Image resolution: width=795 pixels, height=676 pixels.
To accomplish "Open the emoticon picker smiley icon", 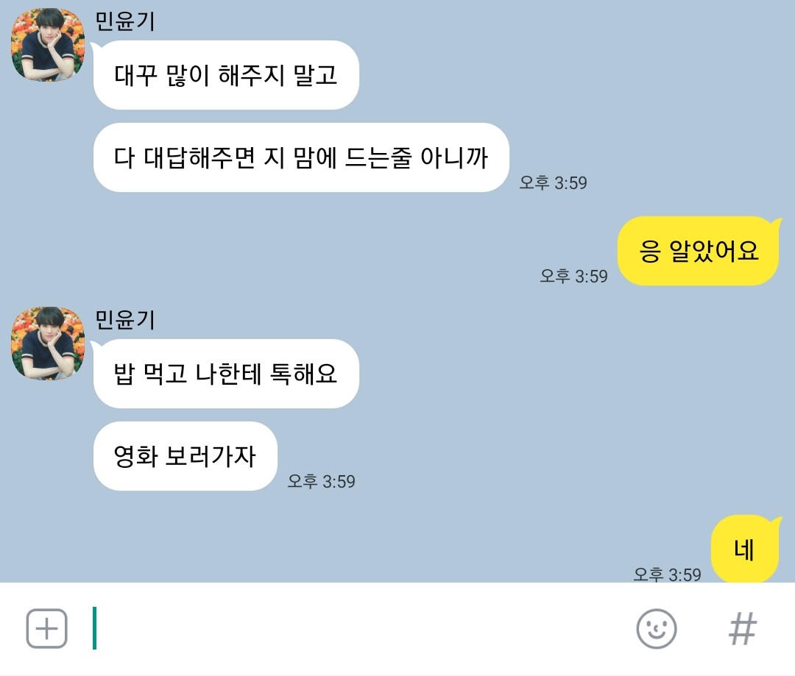I will [656, 629].
